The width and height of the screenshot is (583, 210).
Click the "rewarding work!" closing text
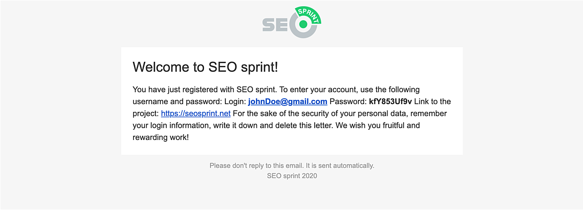pos(160,137)
